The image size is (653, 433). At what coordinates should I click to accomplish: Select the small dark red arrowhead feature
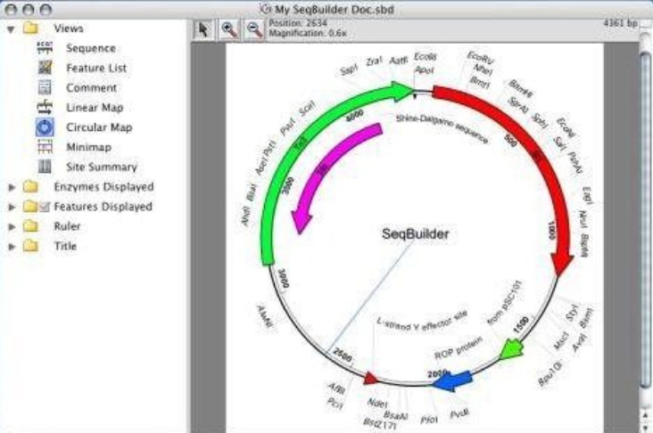click(370, 379)
